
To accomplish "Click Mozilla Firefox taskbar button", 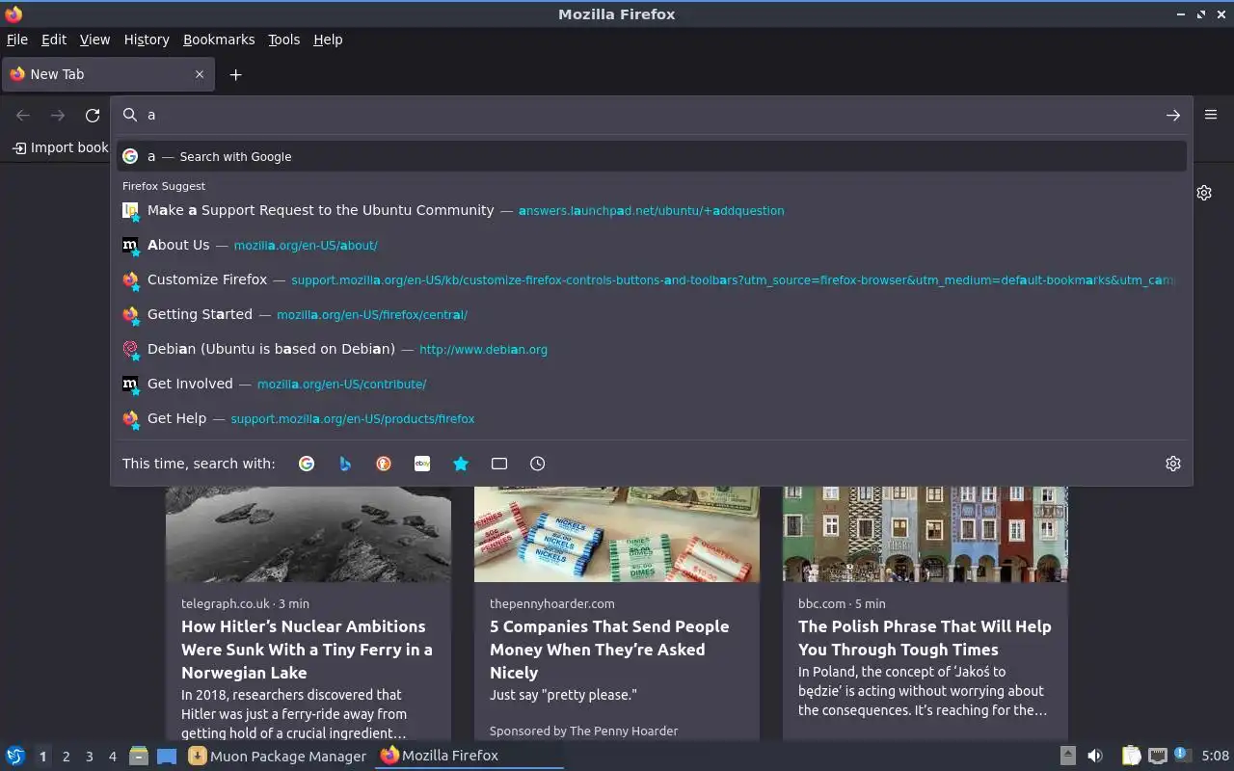I will pyautogui.click(x=469, y=756).
